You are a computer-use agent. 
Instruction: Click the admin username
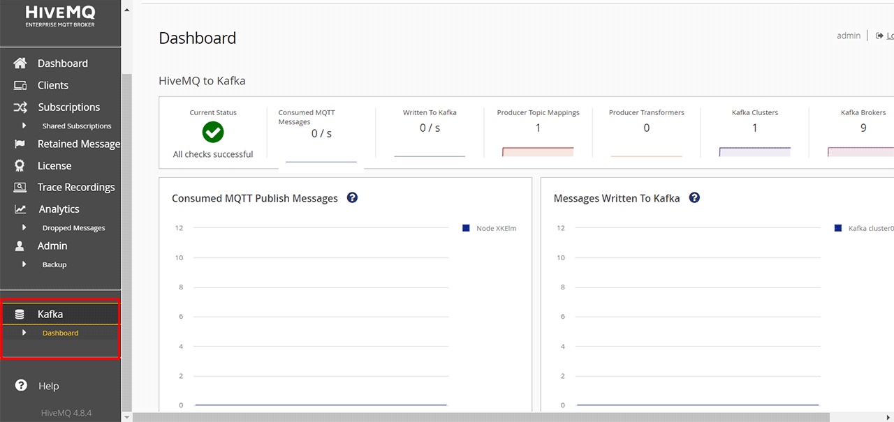pyautogui.click(x=849, y=36)
